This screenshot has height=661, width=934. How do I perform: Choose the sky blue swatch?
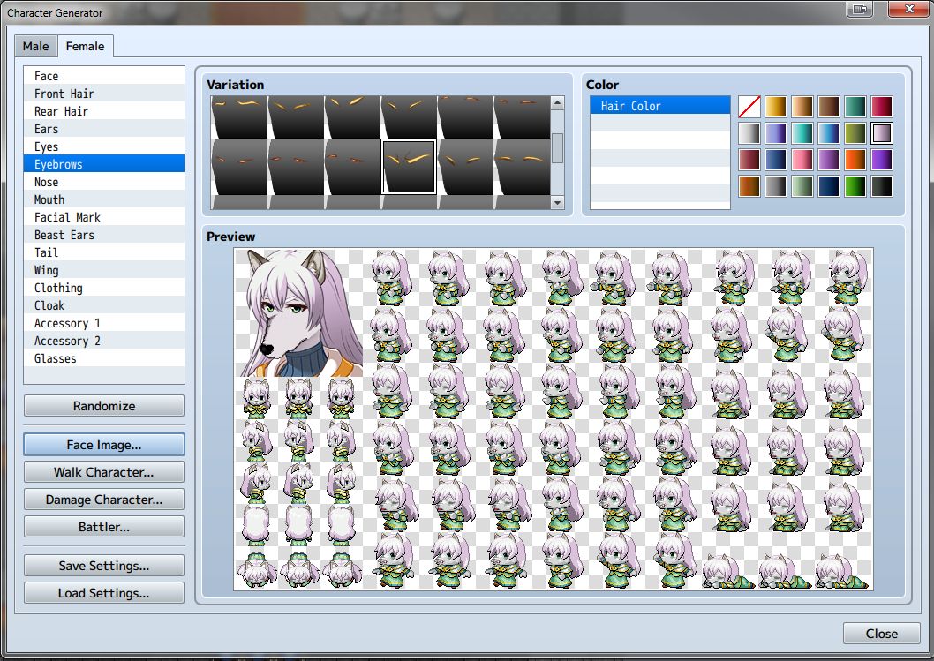[x=829, y=133]
